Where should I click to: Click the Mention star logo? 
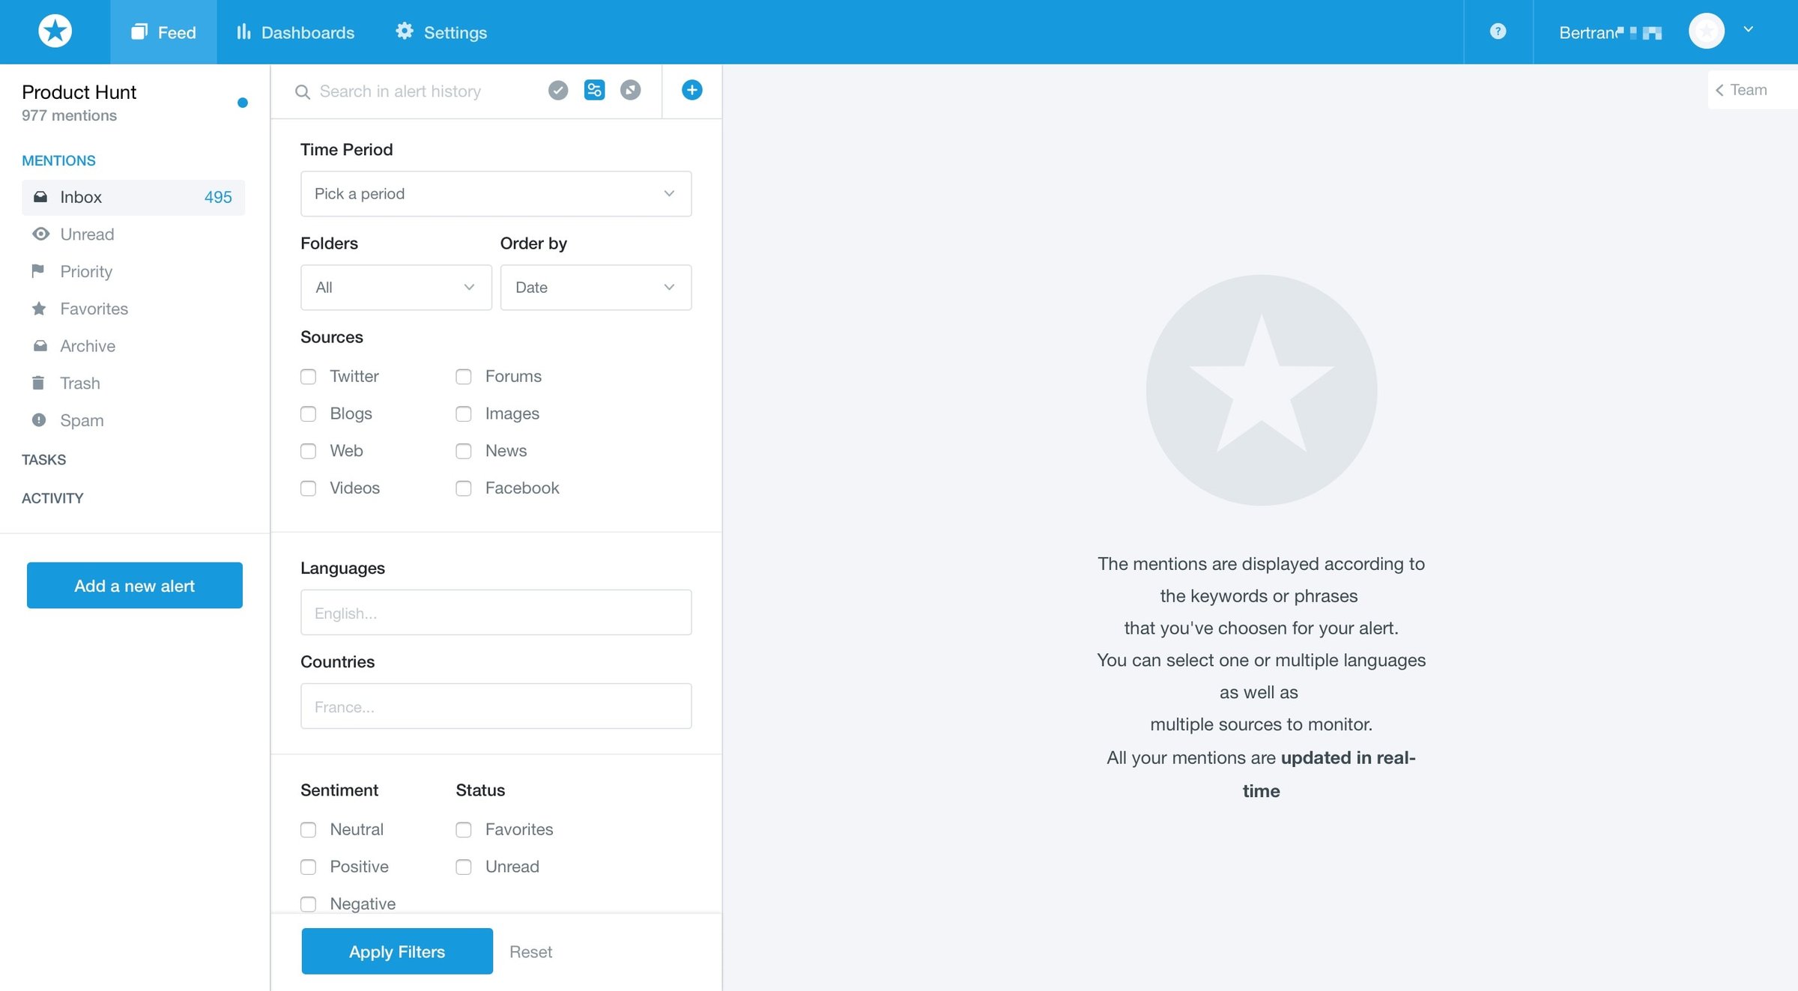(55, 31)
